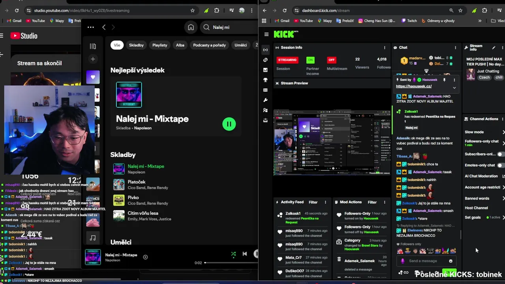This screenshot has width=505, height=284.
Task: Open trophy achievements icon in Kick sidebar
Action: 266,80
